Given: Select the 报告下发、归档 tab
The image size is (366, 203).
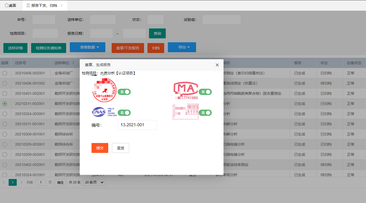Looking at the screenshot, I should point(43,5).
